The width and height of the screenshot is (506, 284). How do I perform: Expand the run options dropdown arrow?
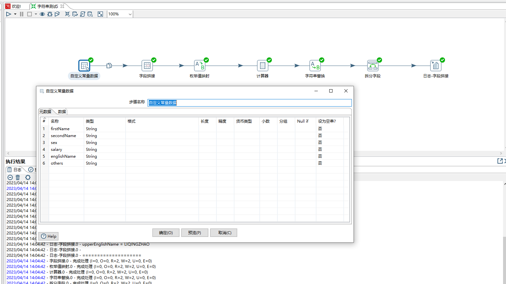pos(15,14)
